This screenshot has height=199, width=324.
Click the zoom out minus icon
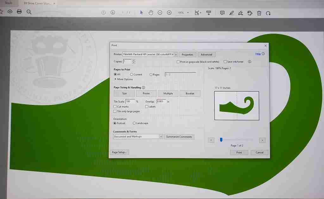[x=160, y=13]
